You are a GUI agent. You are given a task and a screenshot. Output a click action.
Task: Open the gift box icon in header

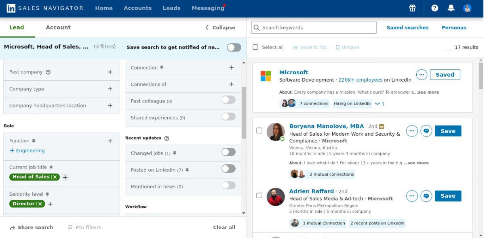tap(412, 8)
